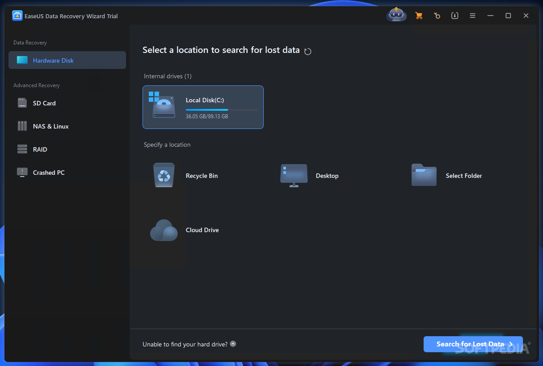Click the import session download icon

[x=455, y=16]
